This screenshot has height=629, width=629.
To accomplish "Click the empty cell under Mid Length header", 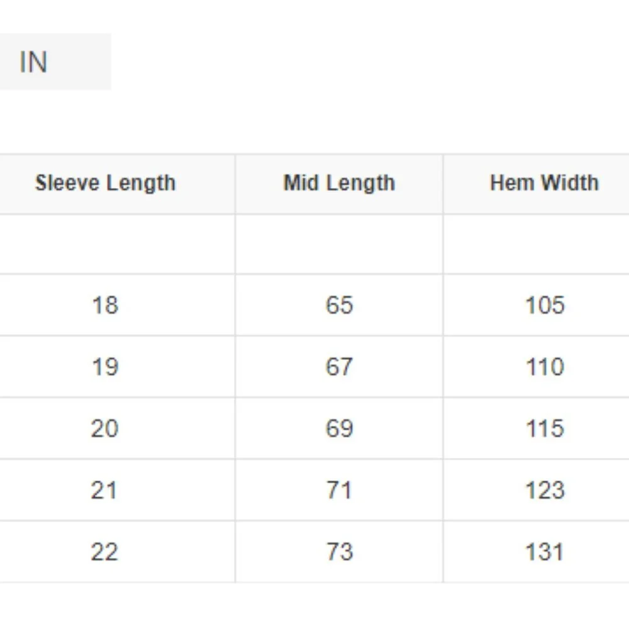I will tap(339, 244).
